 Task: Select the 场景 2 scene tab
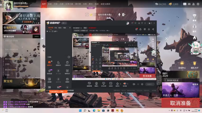coord(60,28)
